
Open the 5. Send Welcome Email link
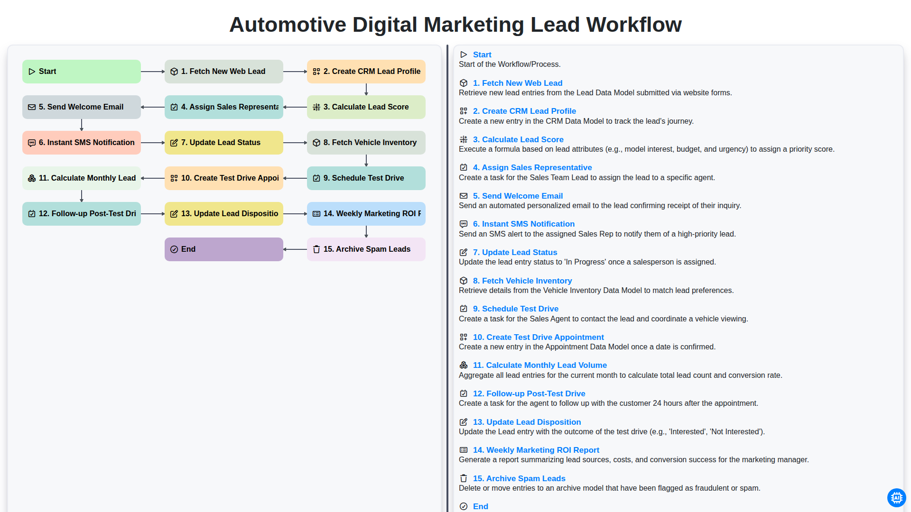(518, 196)
